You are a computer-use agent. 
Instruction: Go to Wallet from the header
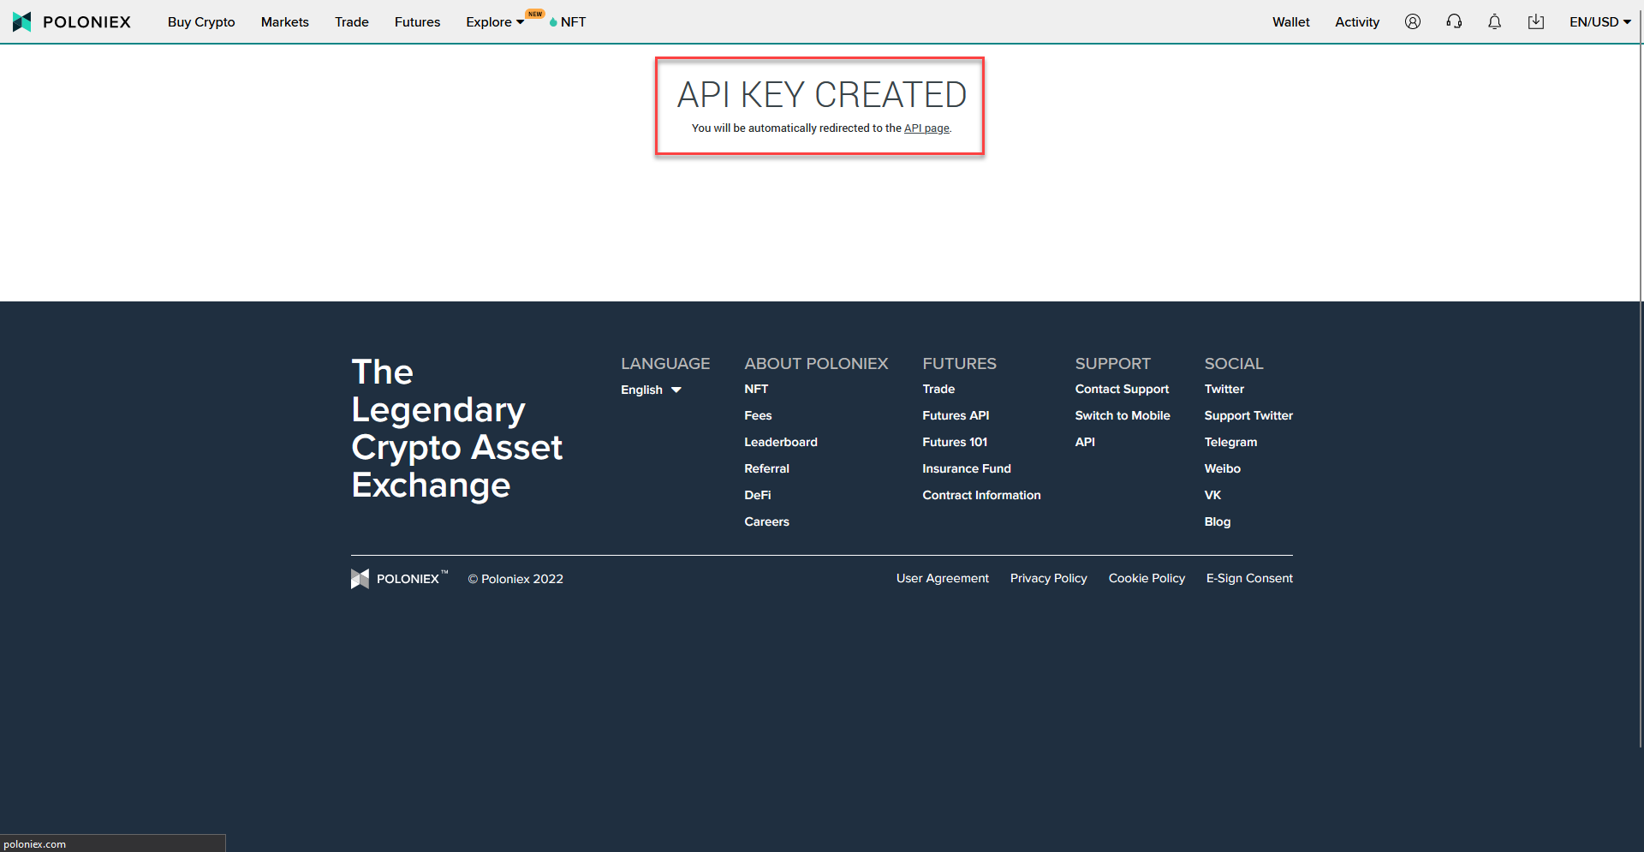[1290, 21]
